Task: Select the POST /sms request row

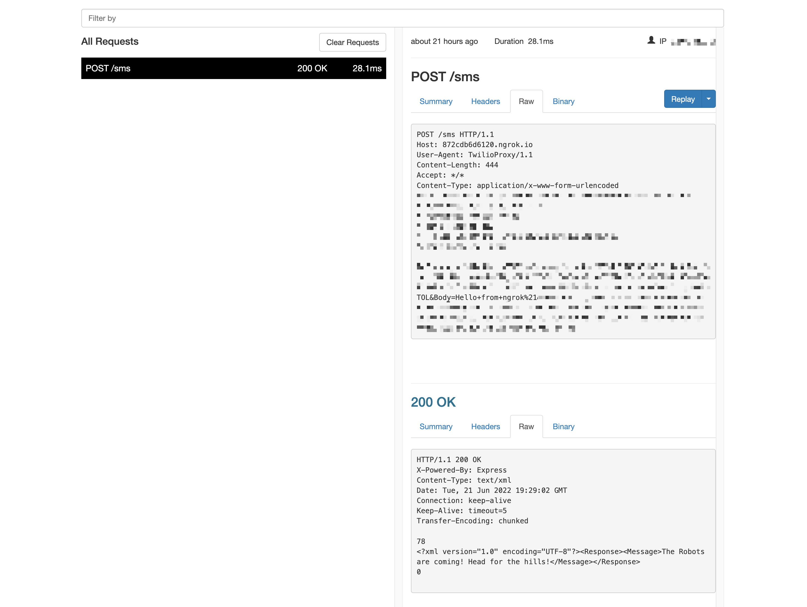Action: (233, 68)
